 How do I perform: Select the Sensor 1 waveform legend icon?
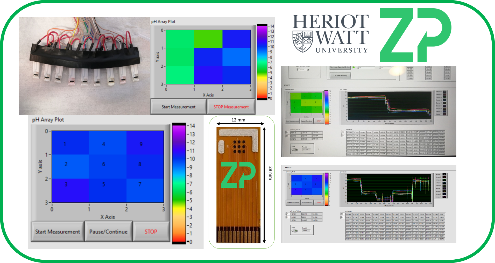tap(444, 91)
